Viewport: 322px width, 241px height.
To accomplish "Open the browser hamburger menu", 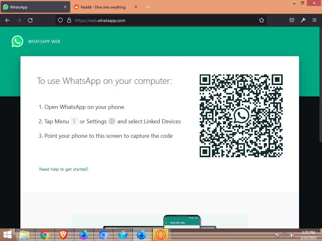I will pos(314,20).
